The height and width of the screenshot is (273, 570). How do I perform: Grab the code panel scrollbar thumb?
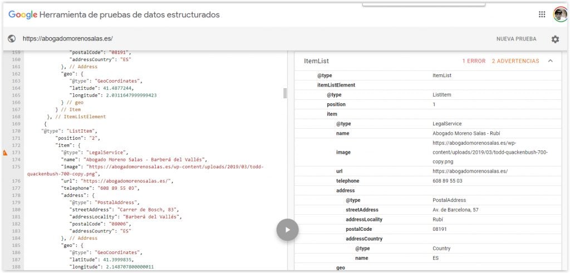coord(285,93)
